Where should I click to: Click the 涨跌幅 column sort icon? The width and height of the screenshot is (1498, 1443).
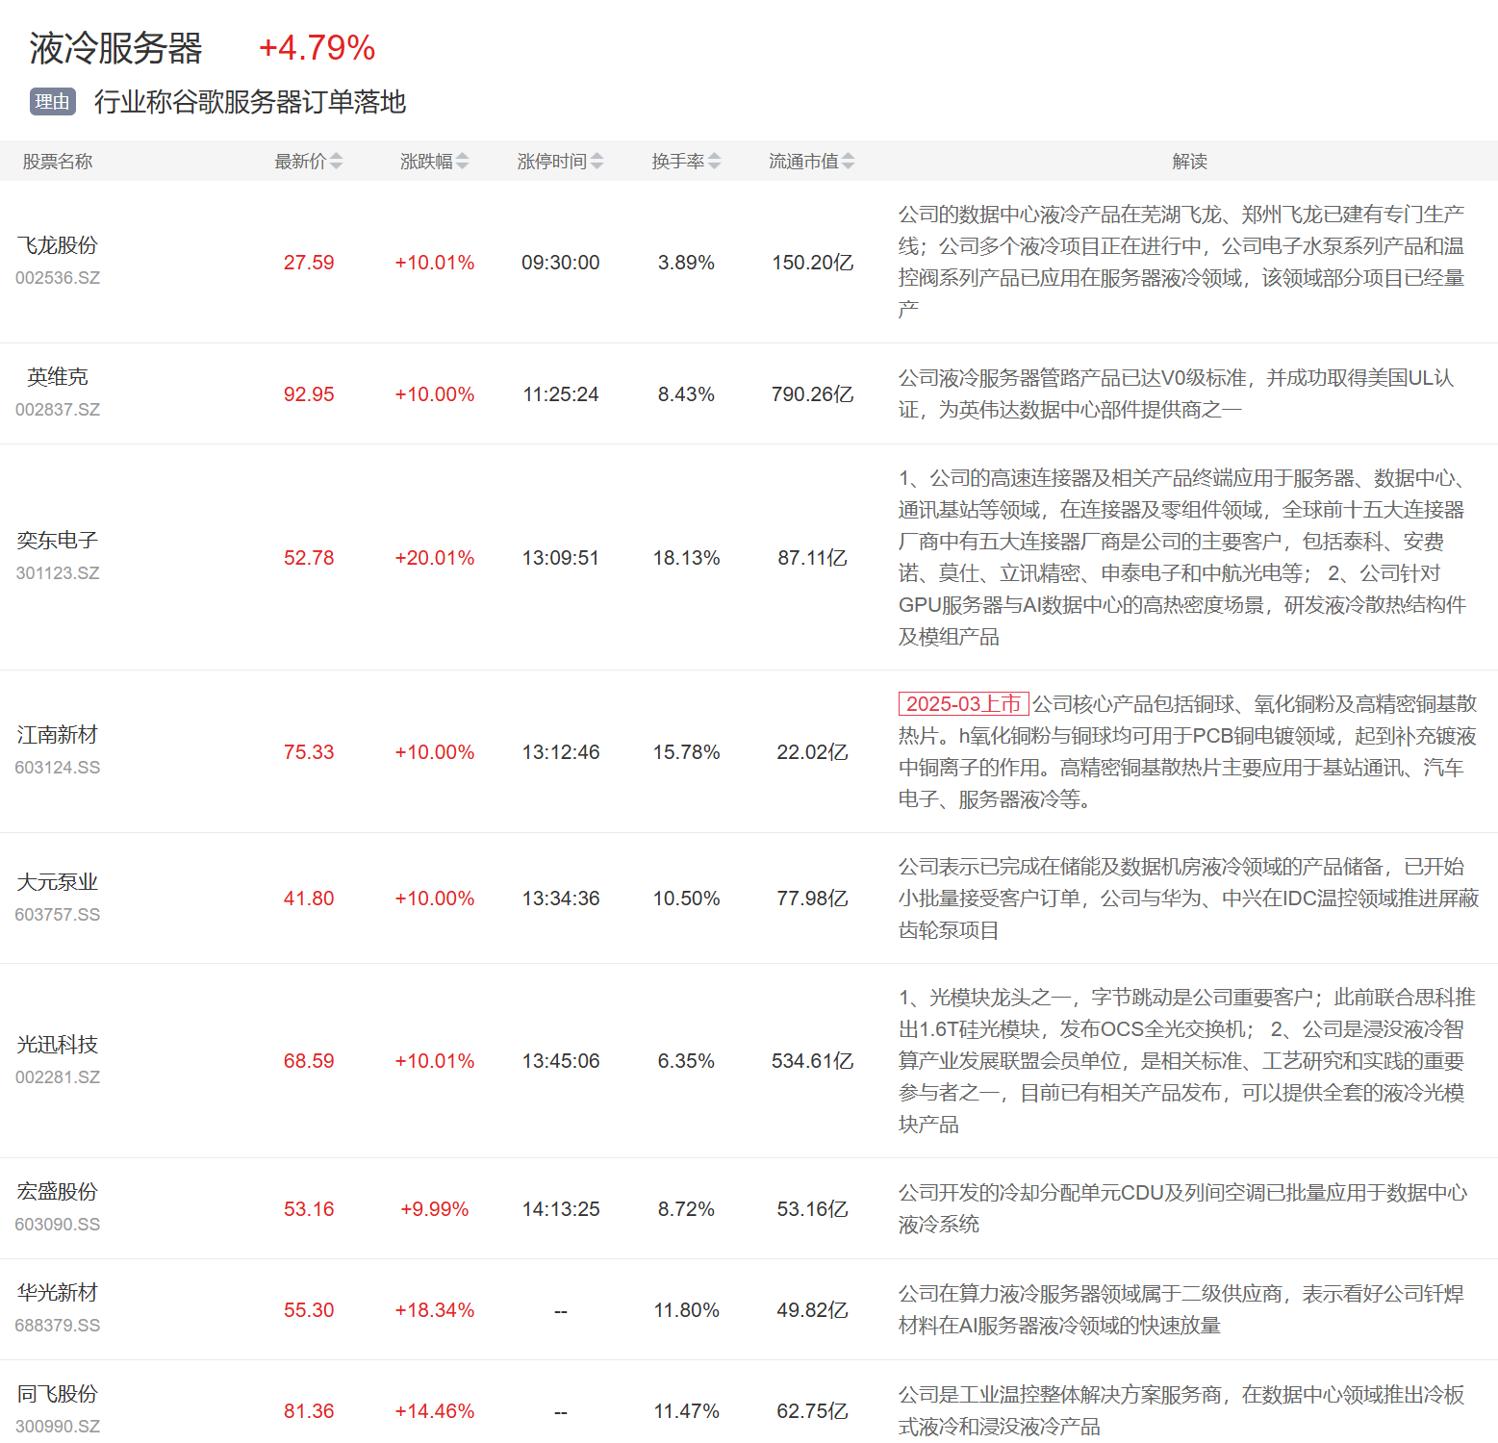pos(462,162)
